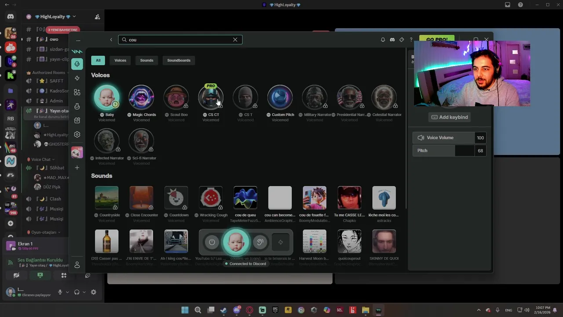Mute Discord microphone in user panel
The height and width of the screenshot is (317, 563).
pos(60,292)
